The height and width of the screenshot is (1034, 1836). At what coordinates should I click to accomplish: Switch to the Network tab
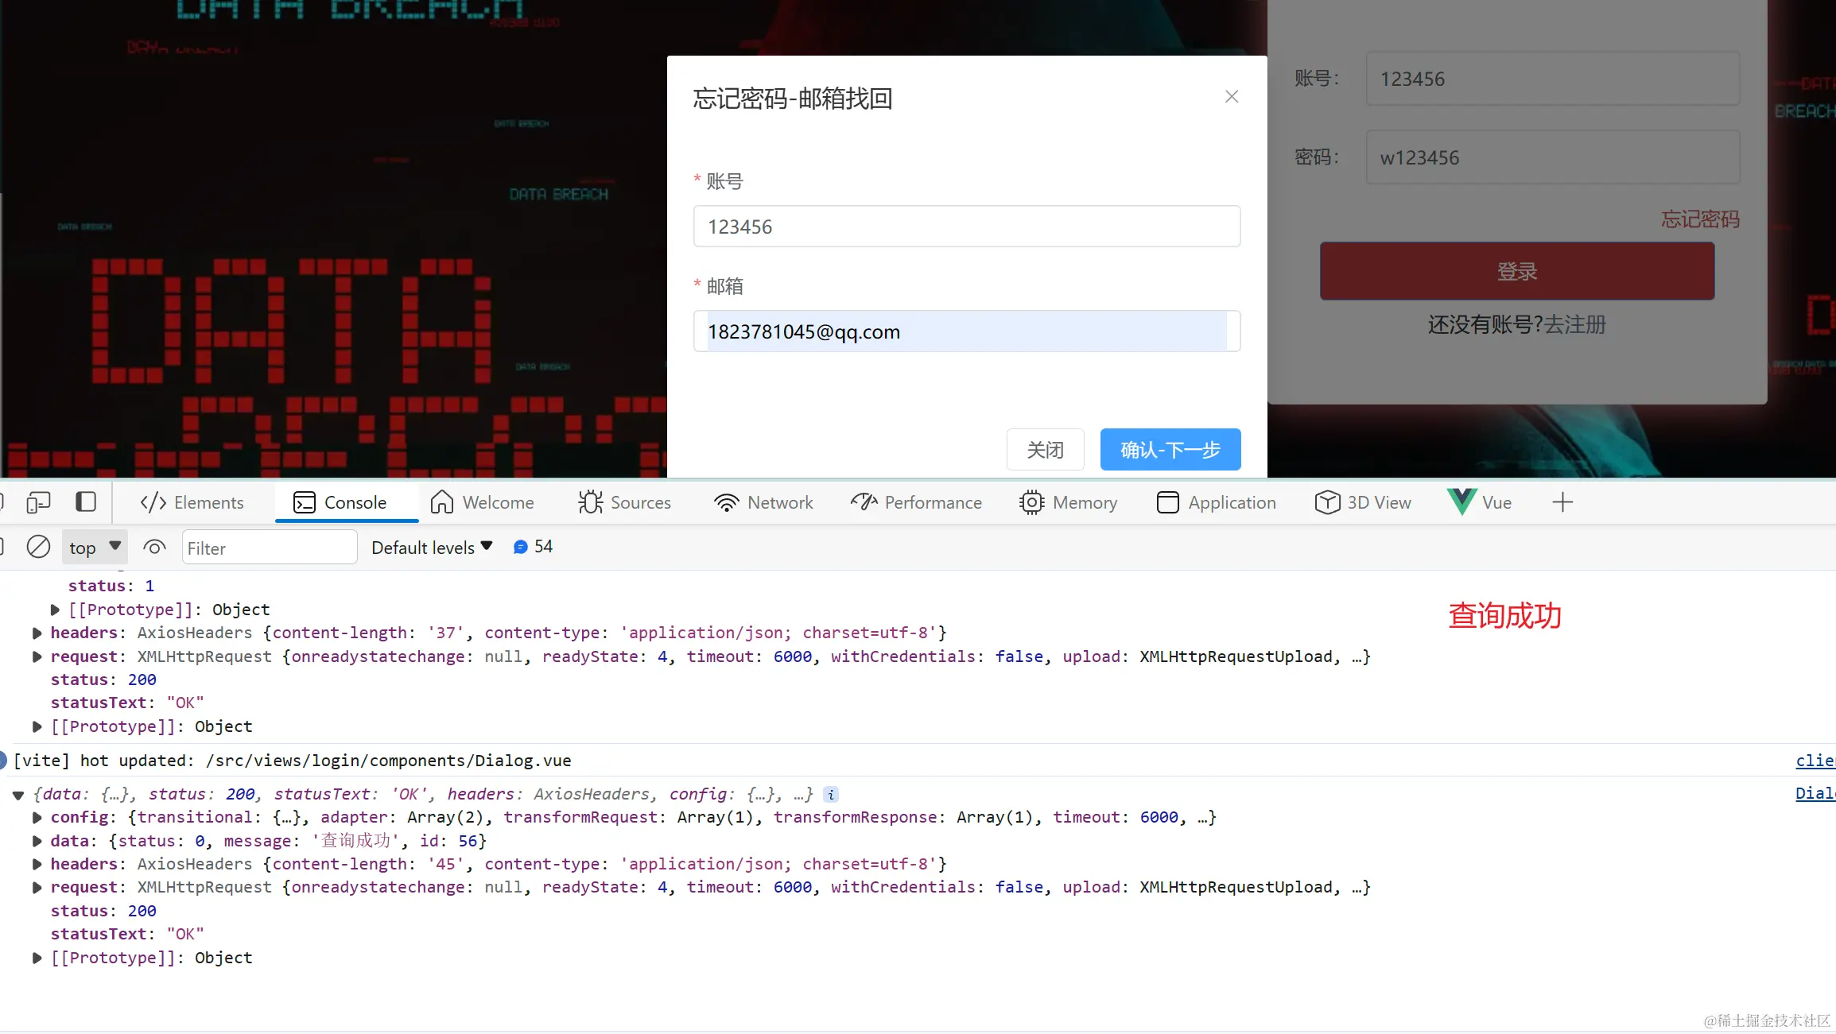[763, 502]
